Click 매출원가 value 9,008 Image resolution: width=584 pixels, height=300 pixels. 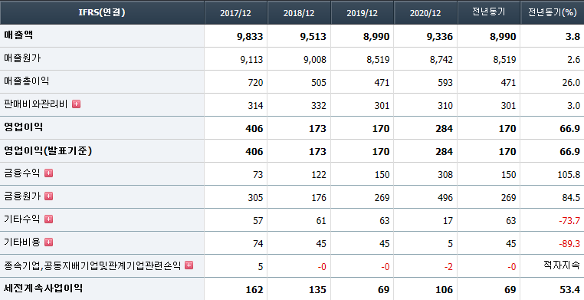(315, 60)
